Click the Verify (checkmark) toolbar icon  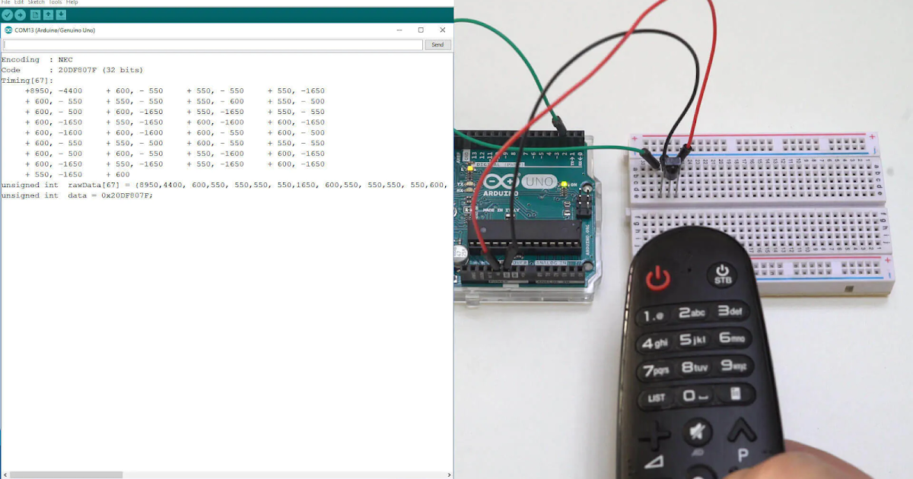point(8,14)
